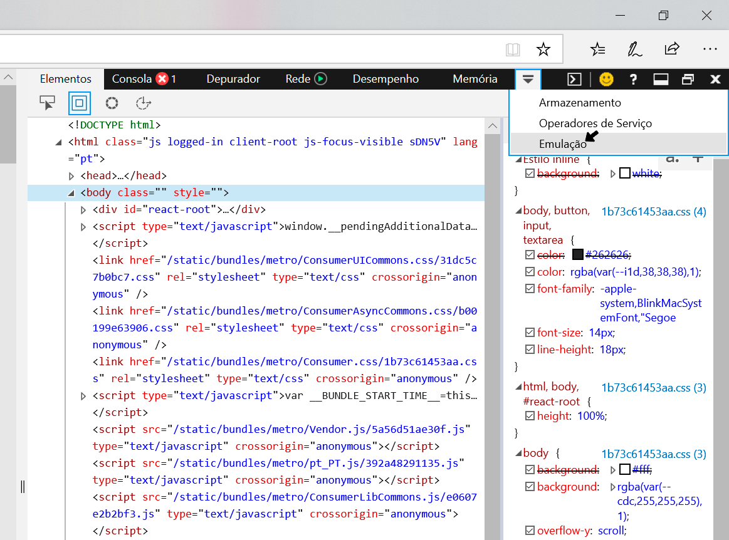This screenshot has width=729, height=540.
Task: Click the DOM tree scrollbar up arrow
Action: 493,126
